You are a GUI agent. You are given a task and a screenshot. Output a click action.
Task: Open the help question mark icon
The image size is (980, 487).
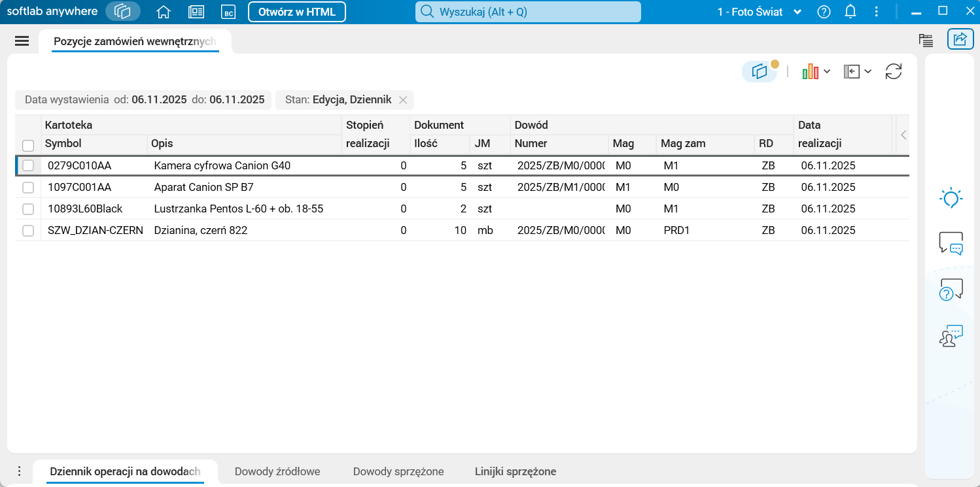coord(824,12)
